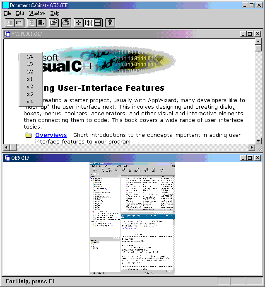Open the Edit menu
265x287 pixels.
[x=20, y=13]
